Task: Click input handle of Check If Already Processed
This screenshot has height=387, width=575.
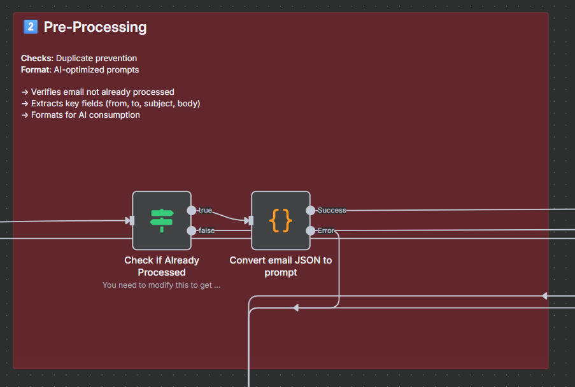Action: coord(132,220)
